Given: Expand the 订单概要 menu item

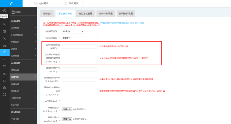Looking at the screenshot, I should pyautogui.click(x=23, y=28).
